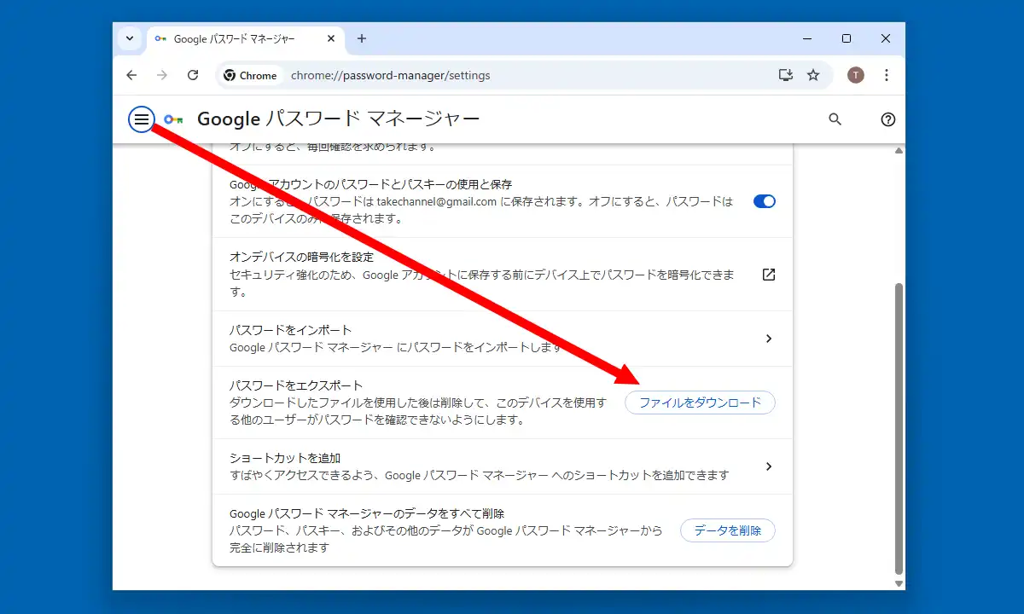Open the help question mark icon

887,119
